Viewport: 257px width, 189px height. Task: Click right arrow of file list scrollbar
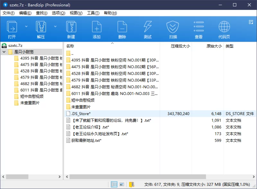(253, 177)
